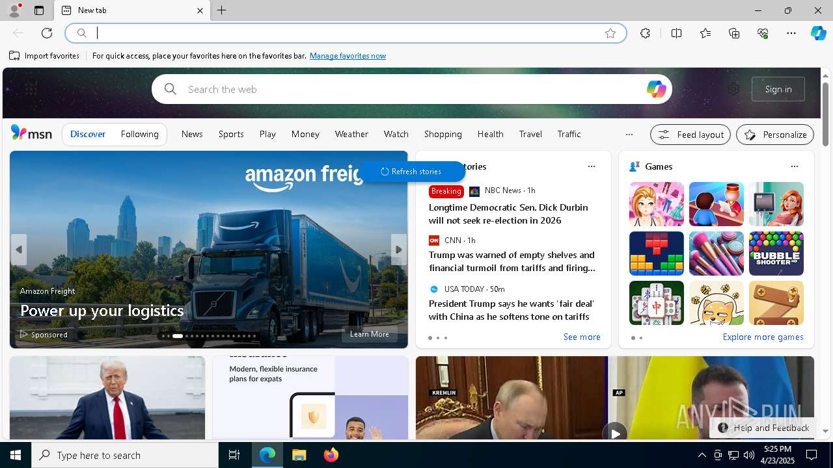Image resolution: width=833 pixels, height=468 pixels.
Task: Open the Windows Start menu
Action: 16,455
